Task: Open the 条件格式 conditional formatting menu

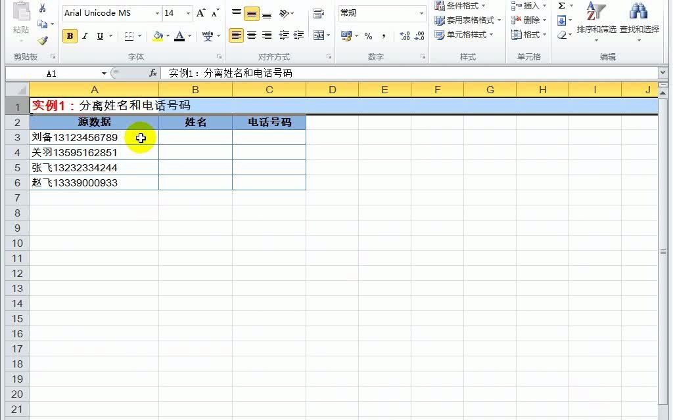Action: pyautogui.click(x=460, y=7)
